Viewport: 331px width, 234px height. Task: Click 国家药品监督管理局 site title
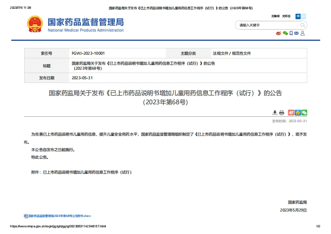pyautogui.click(x=86, y=22)
